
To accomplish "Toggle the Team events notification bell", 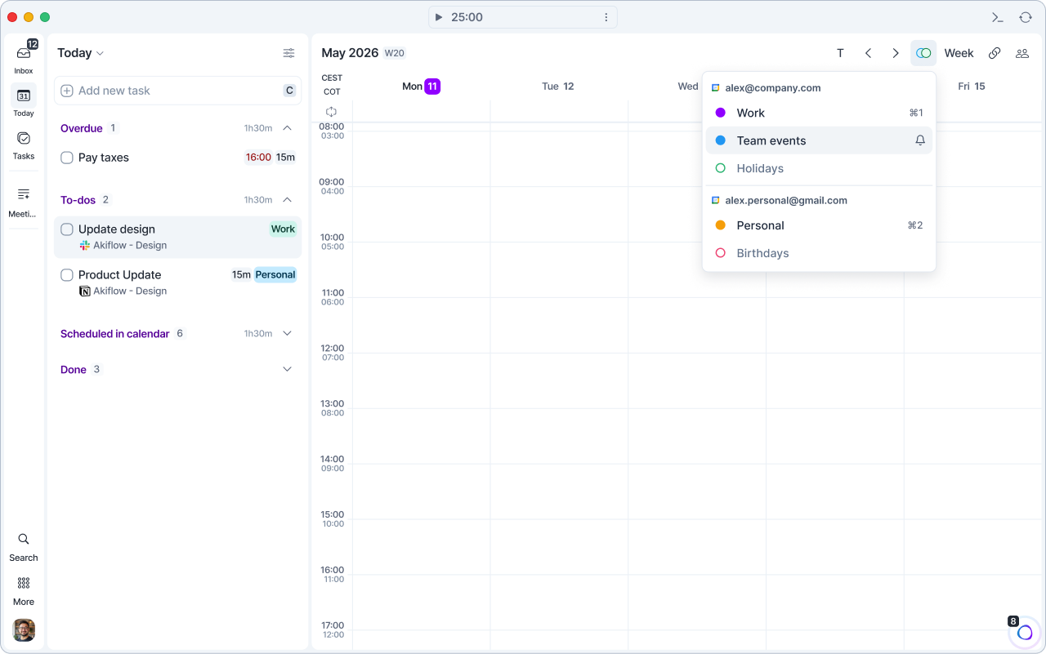I will click(920, 140).
